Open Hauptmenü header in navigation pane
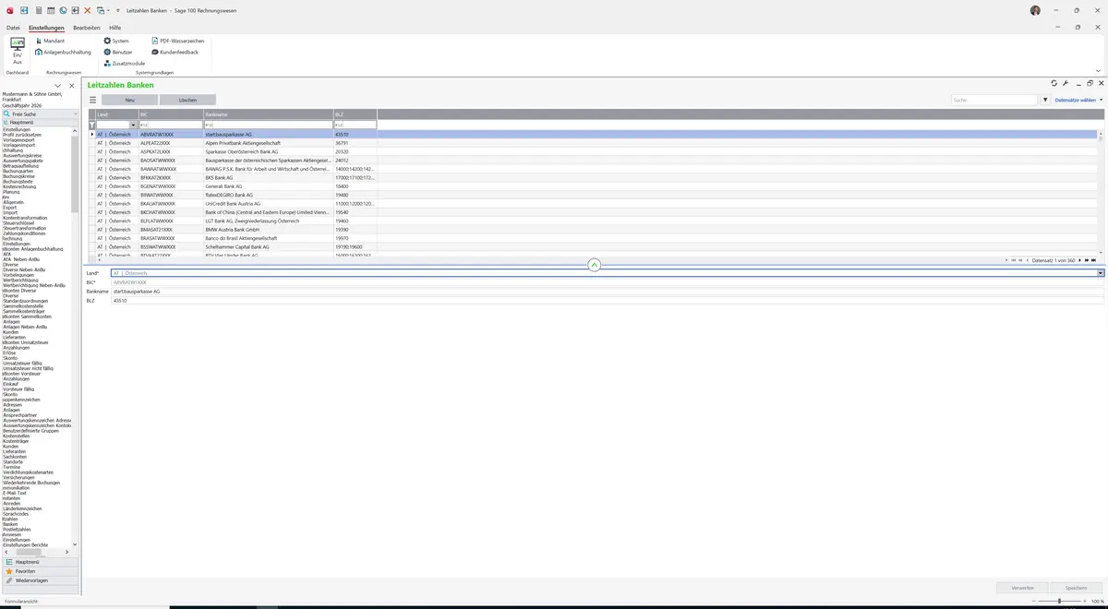Image resolution: width=1108 pixels, height=609 pixels. [41, 122]
